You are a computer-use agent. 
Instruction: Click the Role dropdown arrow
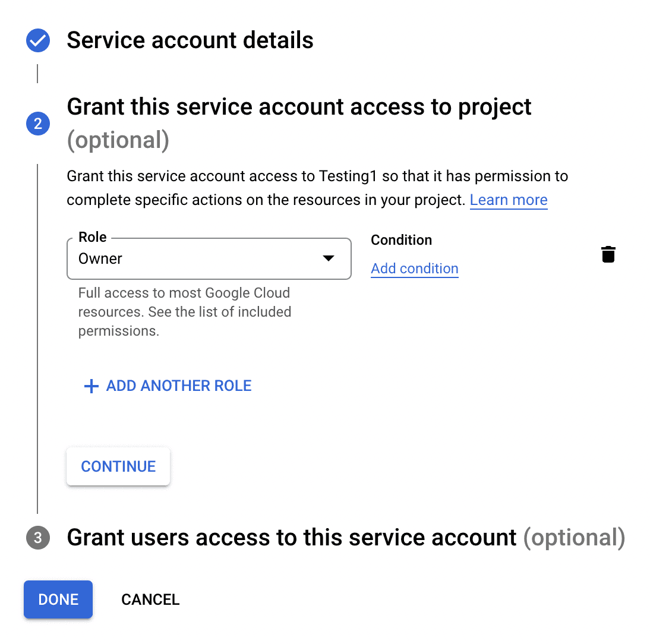click(x=329, y=258)
